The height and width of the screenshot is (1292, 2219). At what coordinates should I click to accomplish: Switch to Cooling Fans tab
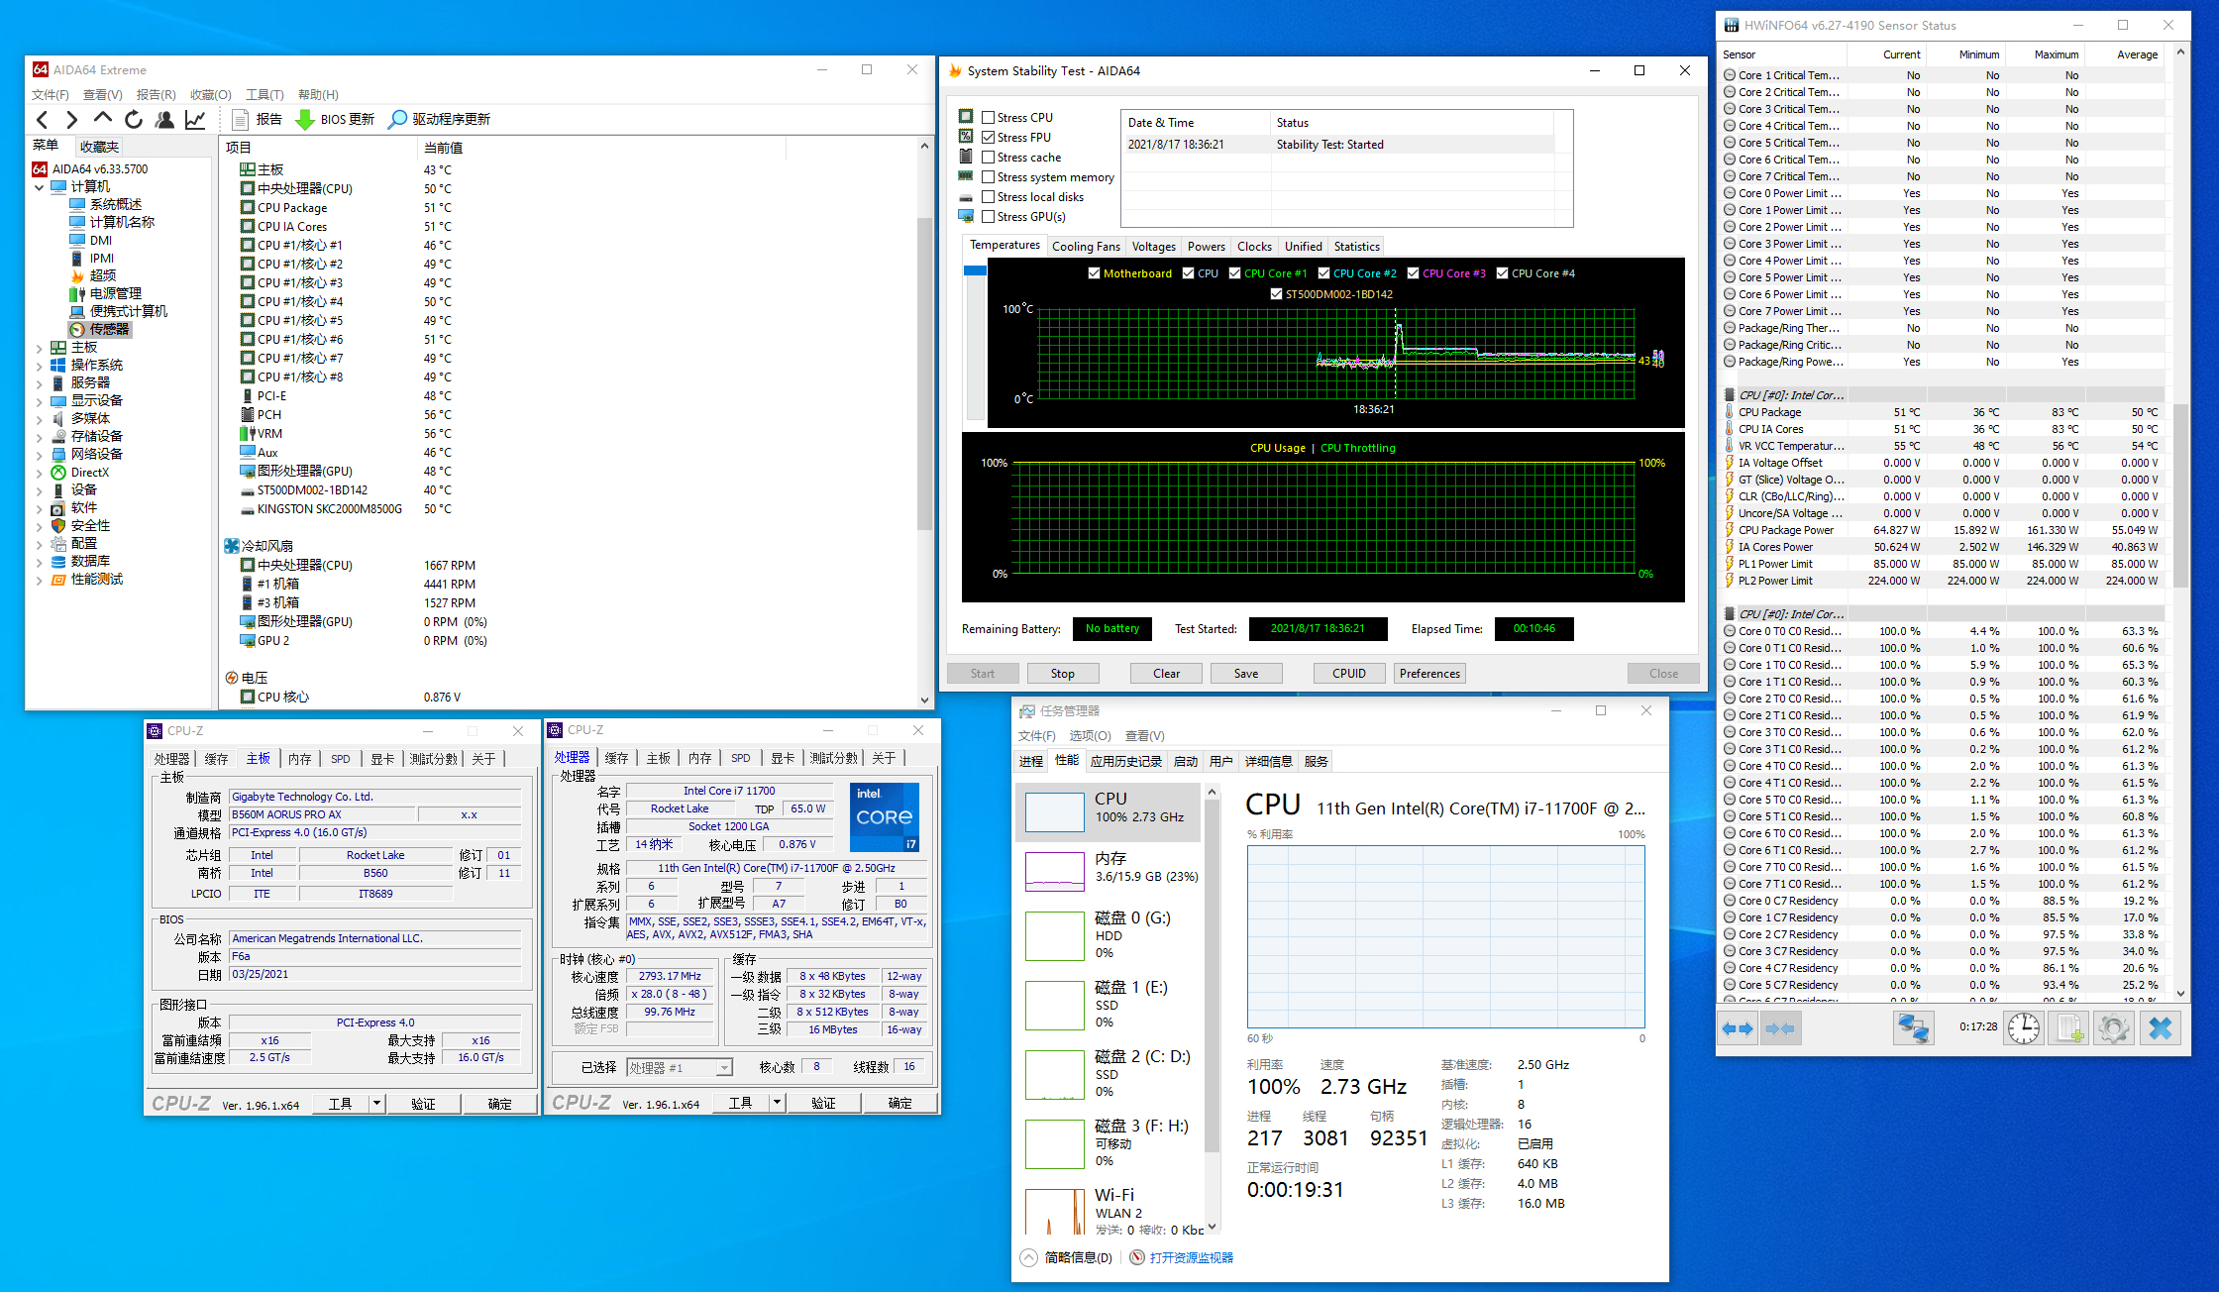1086,247
